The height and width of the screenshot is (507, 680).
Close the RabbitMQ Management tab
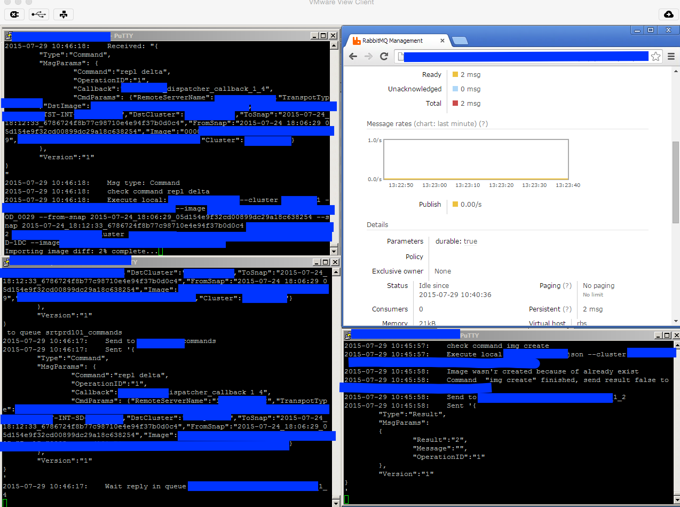point(442,41)
